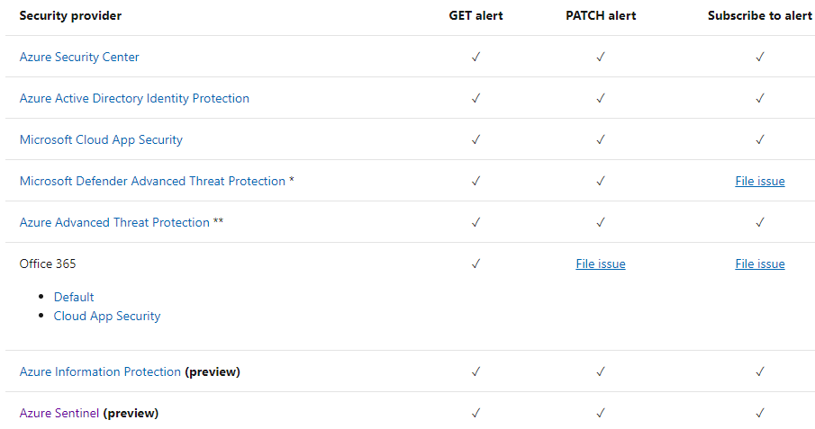Click GET alert checkmark for Azure Security Center
Viewport: 815px width, 429px height.
pyautogui.click(x=475, y=57)
